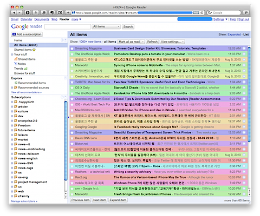Open Documents in the top bar
Image resolution: width=260 pixels, height=216 pixels.
point(42,19)
